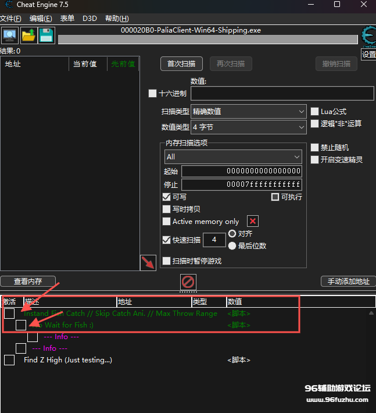The height and width of the screenshot is (413, 376).
Task: Click the scroll-up triangle in the address table
Action: pos(371,313)
